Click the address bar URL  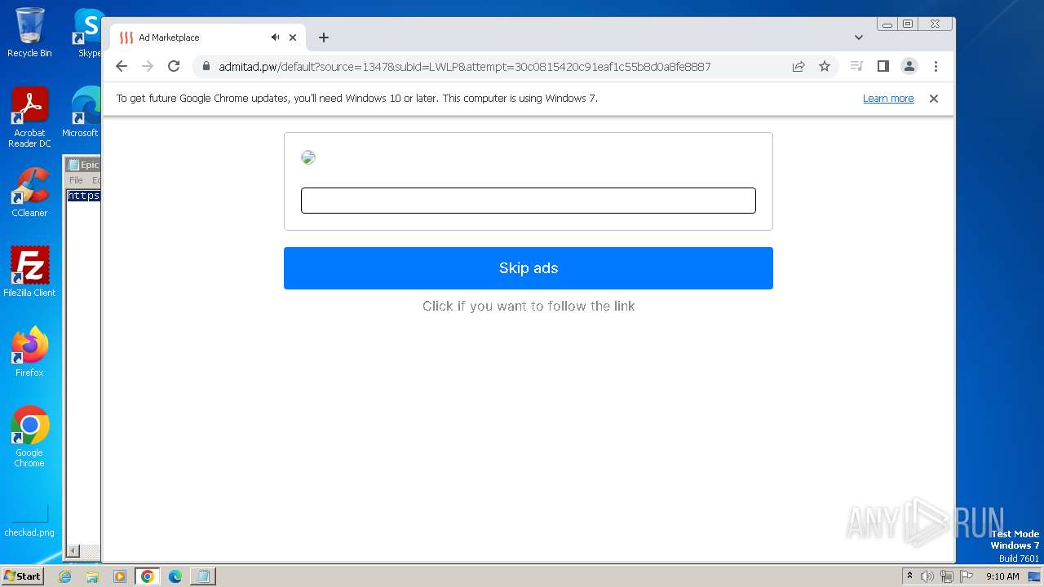[x=464, y=66]
